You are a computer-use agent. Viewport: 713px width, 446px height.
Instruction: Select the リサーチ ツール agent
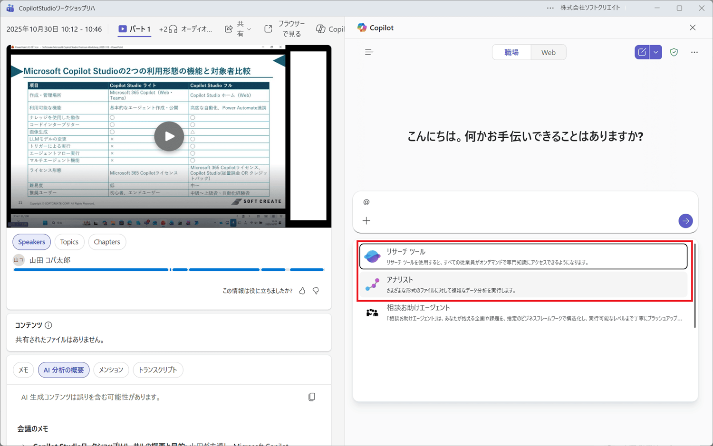coord(523,256)
